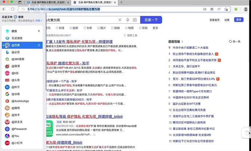Screen dimensions: 251x151
Task: Click the @微博 Weibo icon in sidebar
Action: (x=15, y=66)
